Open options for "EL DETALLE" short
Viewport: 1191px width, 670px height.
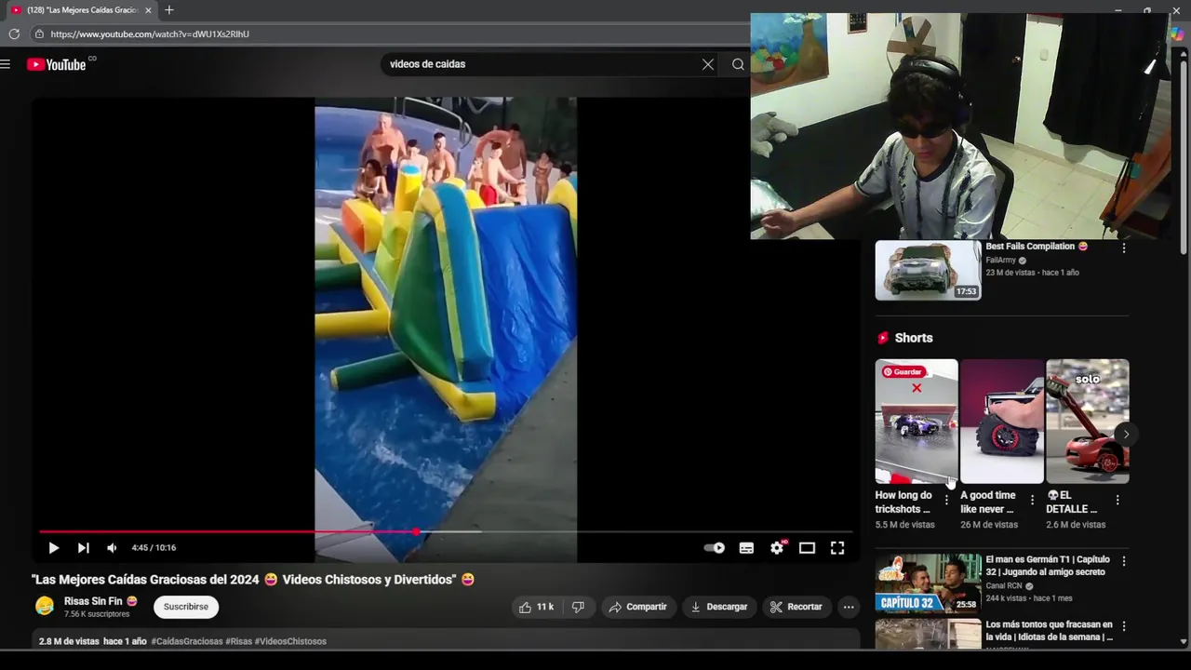(x=1117, y=501)
